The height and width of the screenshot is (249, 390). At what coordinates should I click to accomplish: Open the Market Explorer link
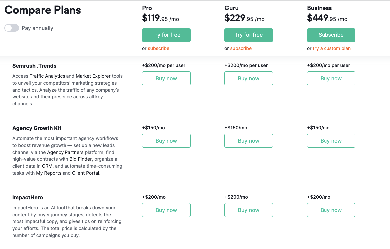coord(93,76)
